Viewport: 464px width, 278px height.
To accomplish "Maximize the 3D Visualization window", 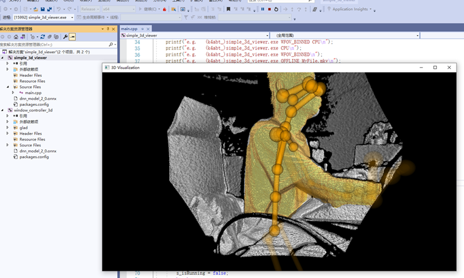I will click(435, 67).
